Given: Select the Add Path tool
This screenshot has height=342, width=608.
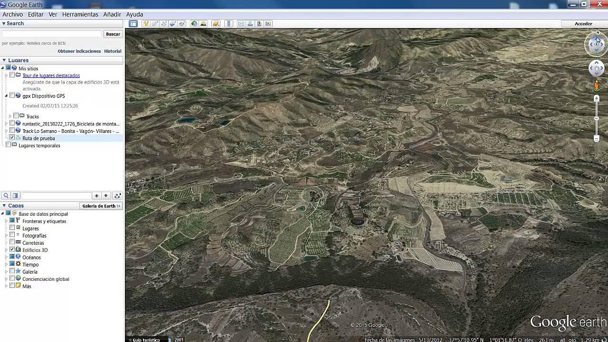Looking at the screenshot, I should click(x=164, y=24).
